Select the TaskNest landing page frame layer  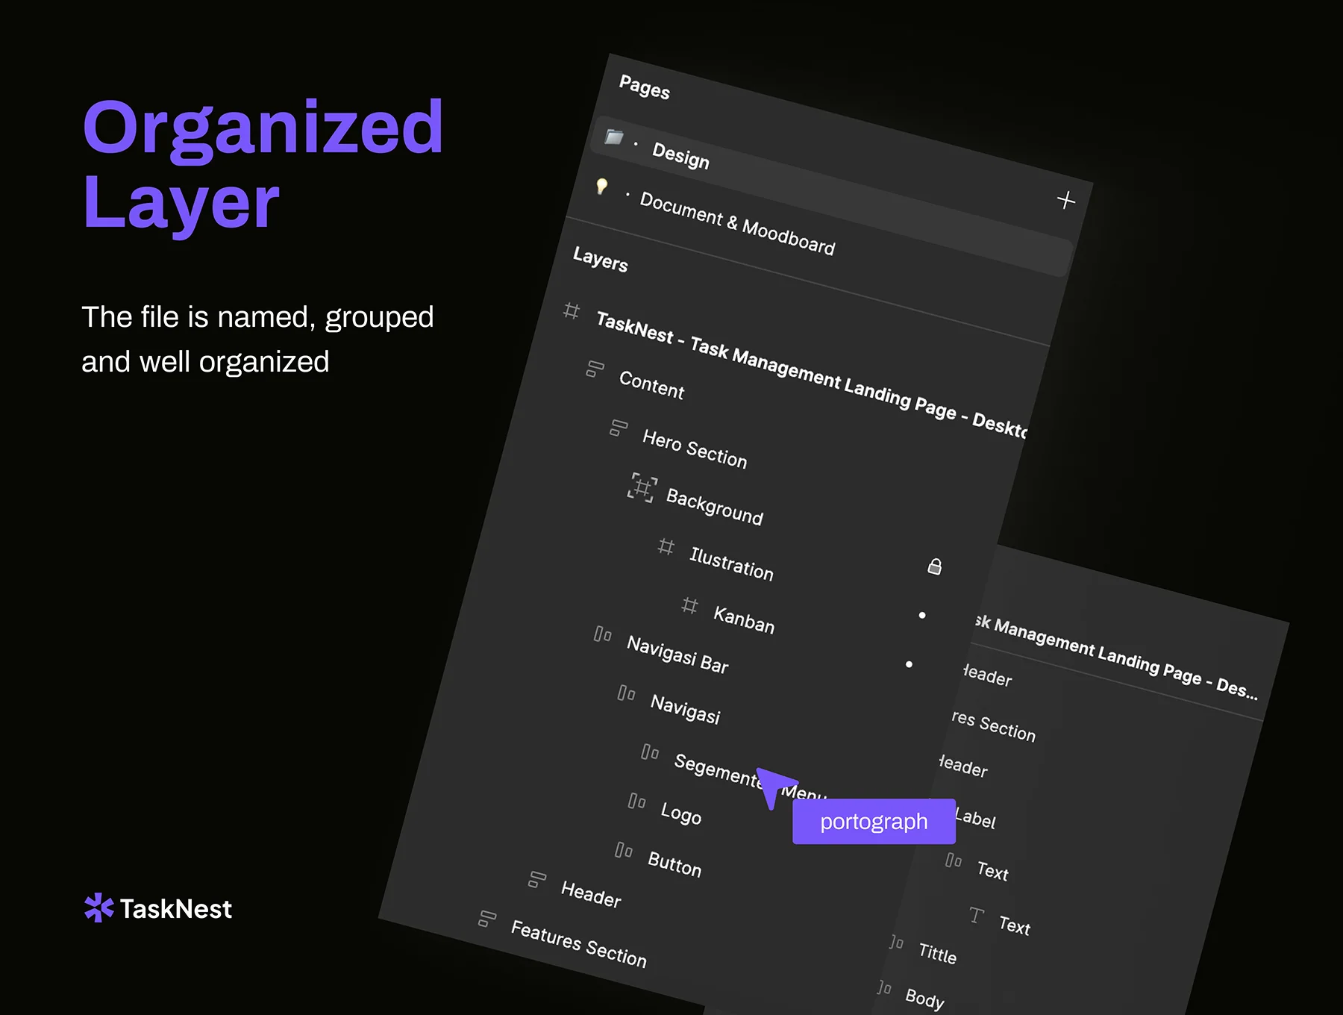pos(811,375)
